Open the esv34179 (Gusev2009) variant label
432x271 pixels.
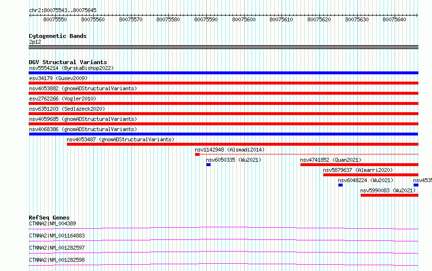point(58,78)
